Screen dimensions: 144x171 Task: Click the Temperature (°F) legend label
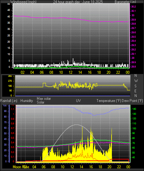pos(109,101)
